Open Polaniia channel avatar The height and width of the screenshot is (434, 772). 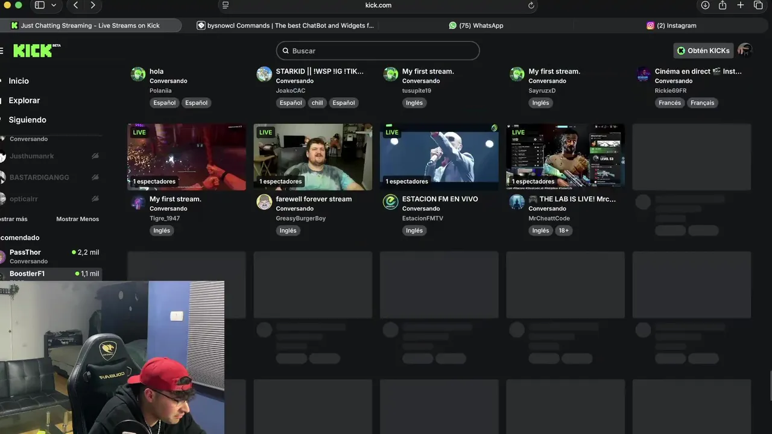click(138, 74)
